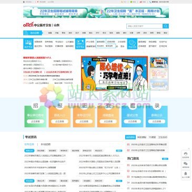Click 点击查看 on the 录用公示 card
The image size is (192, 192).
(x=157, y=122)
